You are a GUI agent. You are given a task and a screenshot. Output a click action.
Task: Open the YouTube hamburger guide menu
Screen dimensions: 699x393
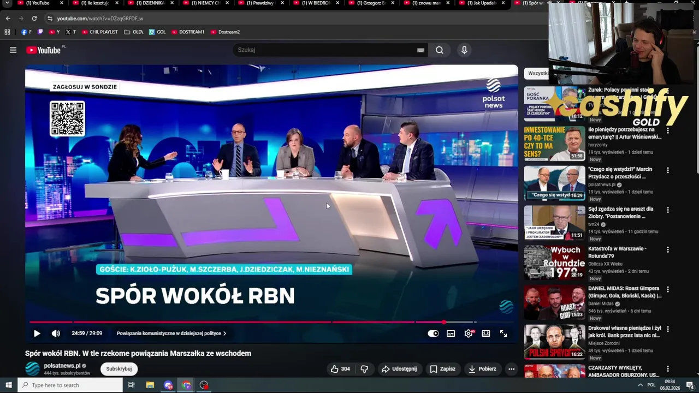click(x=13, y=50)
